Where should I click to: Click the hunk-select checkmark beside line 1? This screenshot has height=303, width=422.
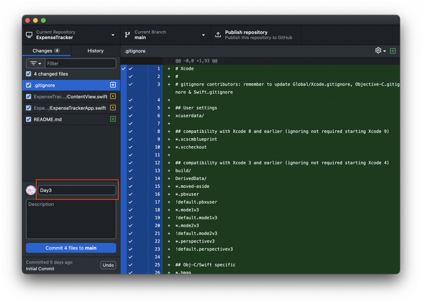click(124, 69)
